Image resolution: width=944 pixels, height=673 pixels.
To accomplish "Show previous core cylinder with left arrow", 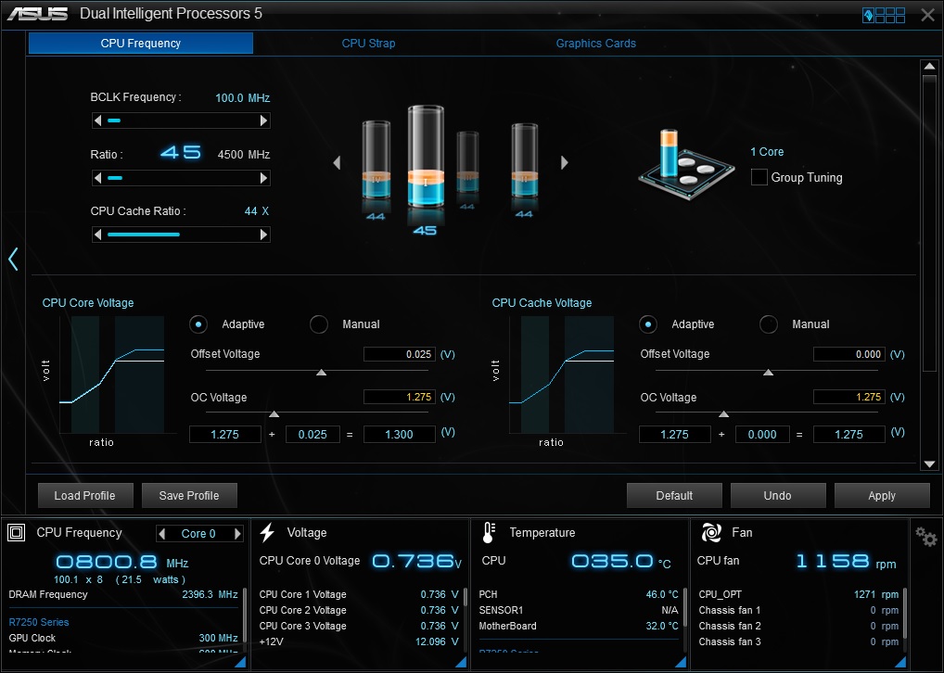I will pos(338,162).
